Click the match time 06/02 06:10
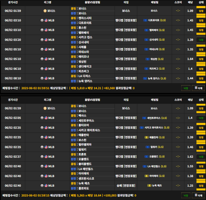This screenshot has height=200, width=206. pyautogui.click(x=13, y=69)
